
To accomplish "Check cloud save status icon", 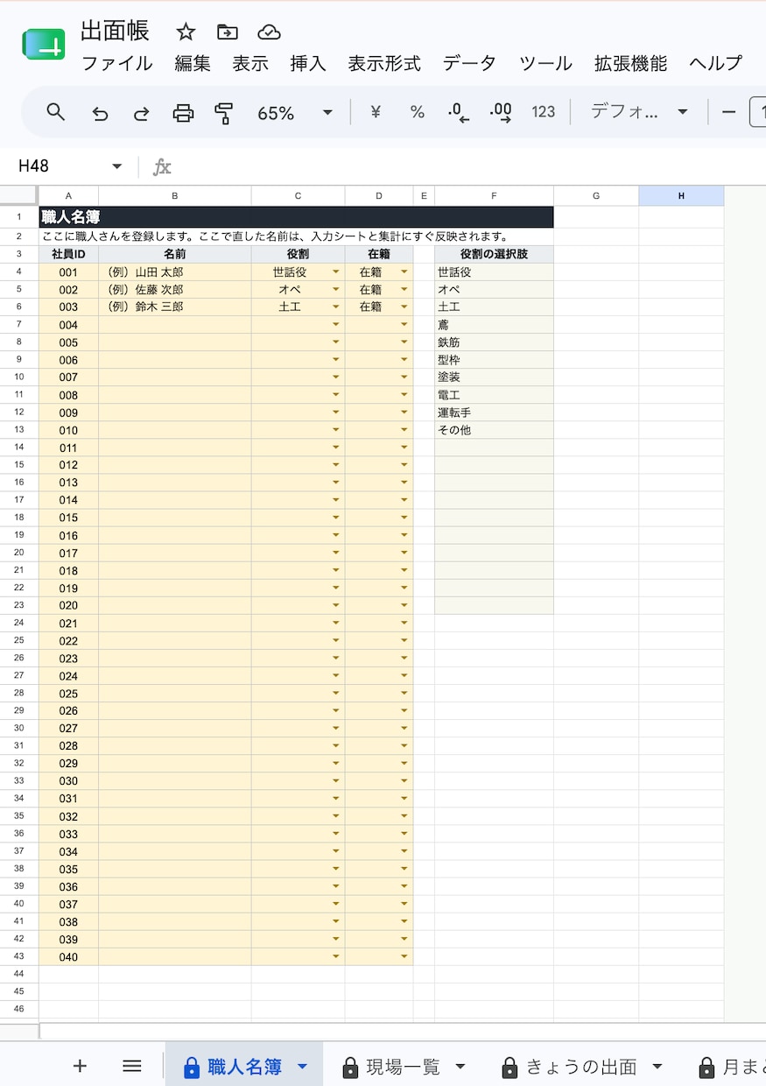I will [269, 32].
